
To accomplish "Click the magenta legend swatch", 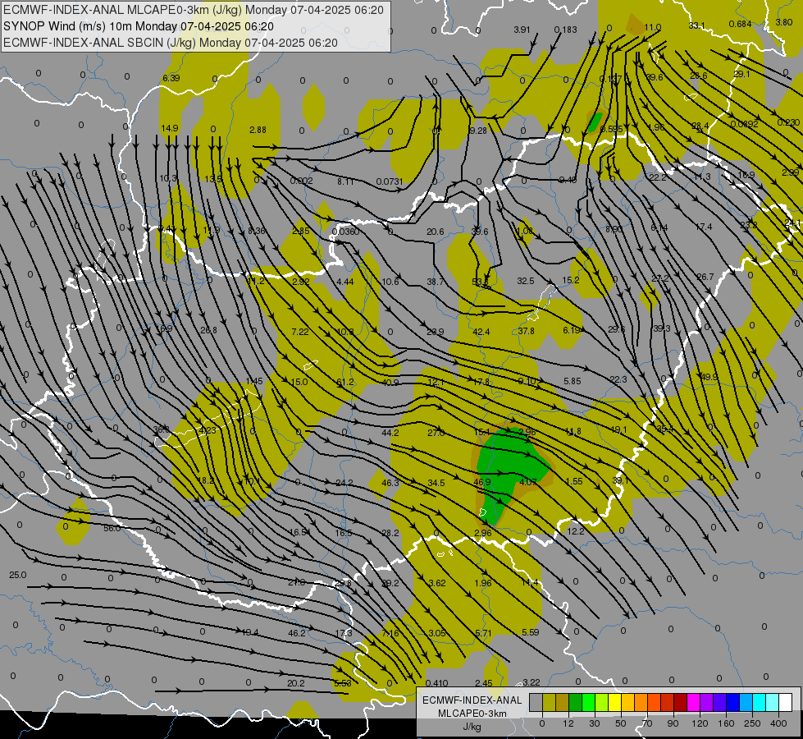I will click(693, 702).
